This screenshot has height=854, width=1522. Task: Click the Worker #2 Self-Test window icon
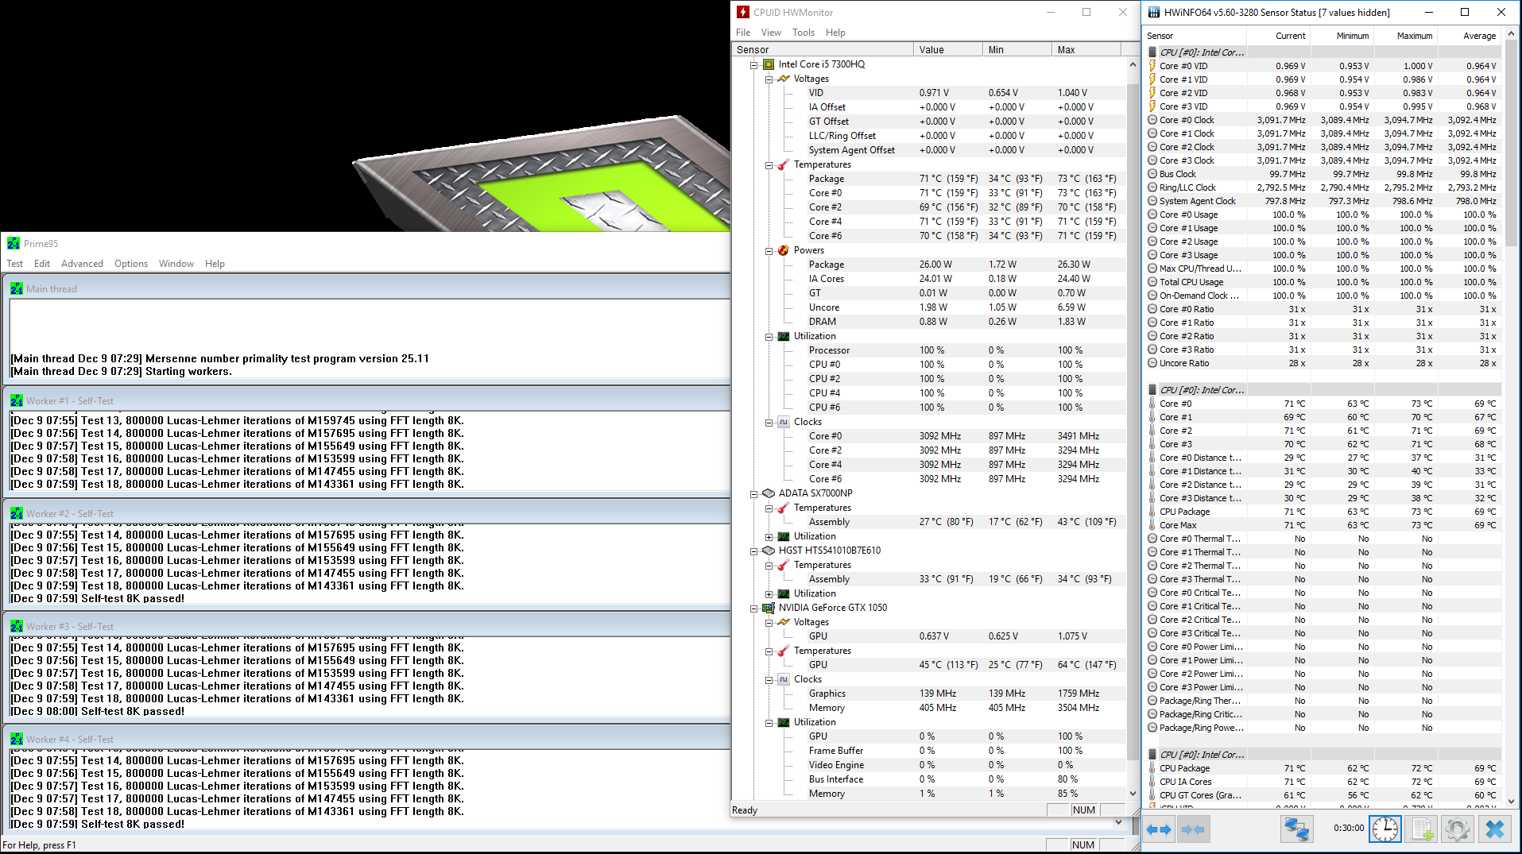tap(17, 514)
